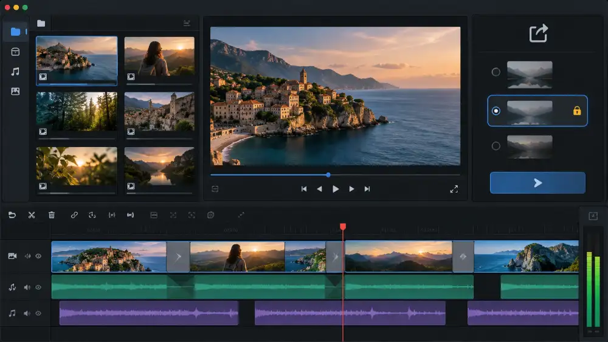Open the photos section in the sidebar
This screenshot has width=608, height=342.
coord(15,91)
